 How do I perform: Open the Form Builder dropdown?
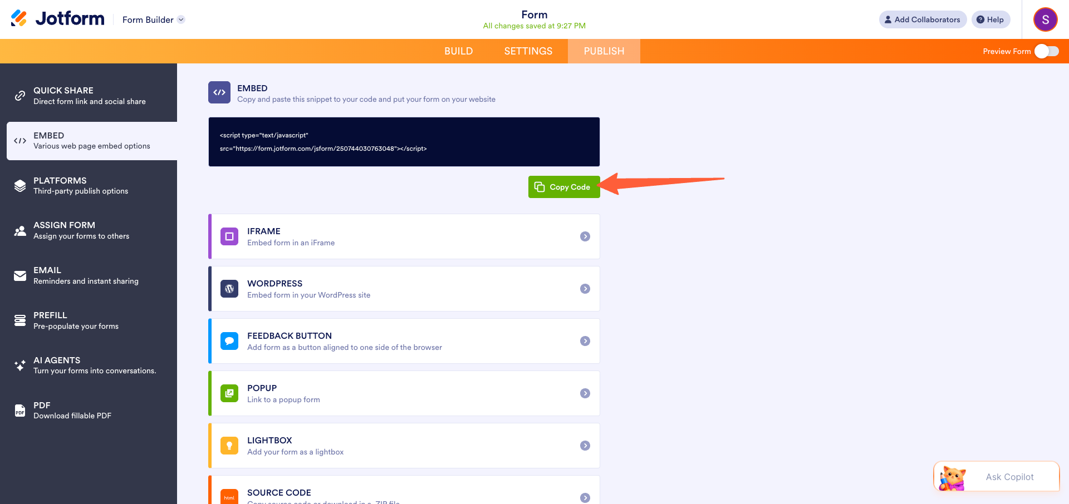click(x=154, y=19)
